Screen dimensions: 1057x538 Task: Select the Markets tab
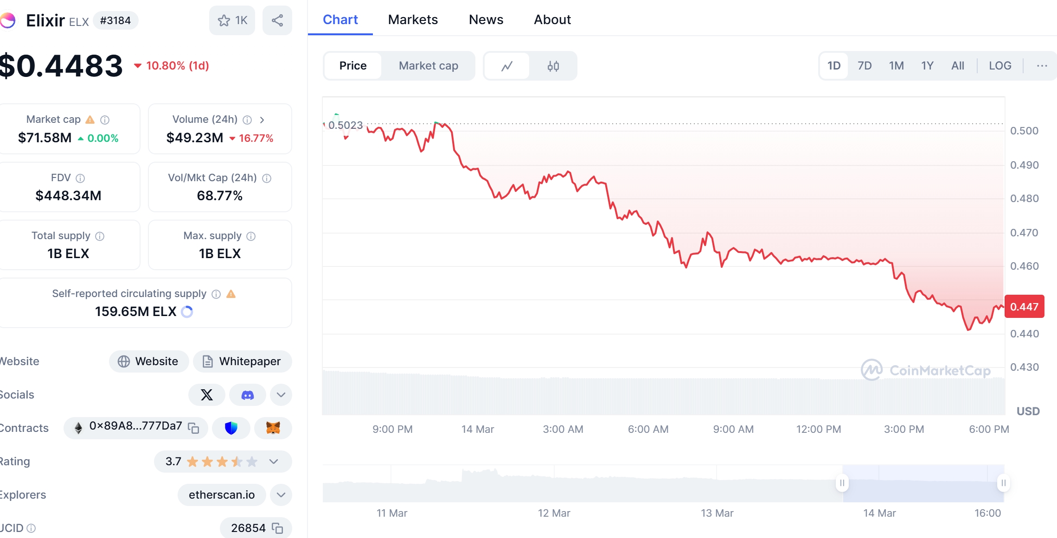coord(413,19)
